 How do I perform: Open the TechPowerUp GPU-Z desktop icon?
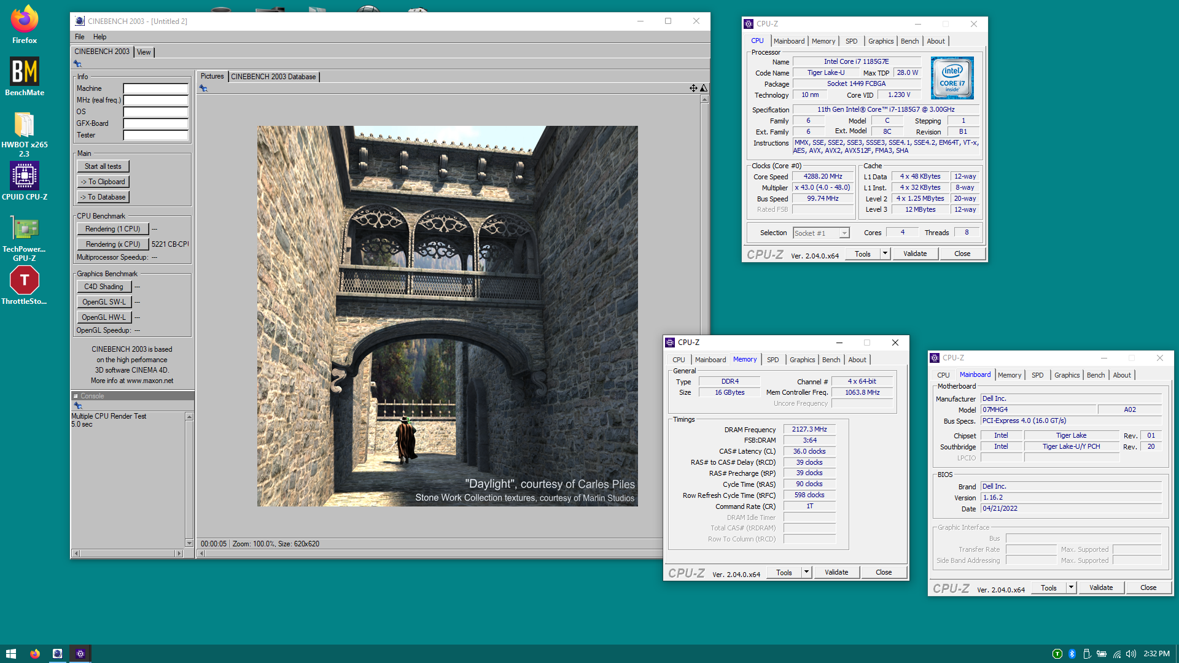(24, 238)
